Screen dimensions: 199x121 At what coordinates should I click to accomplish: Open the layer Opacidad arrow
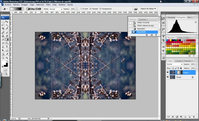196,64
